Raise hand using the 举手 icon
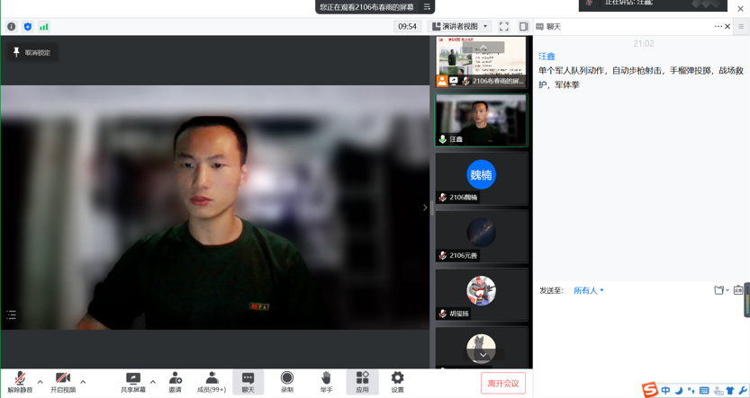750x398 pixels. (326, 382)
